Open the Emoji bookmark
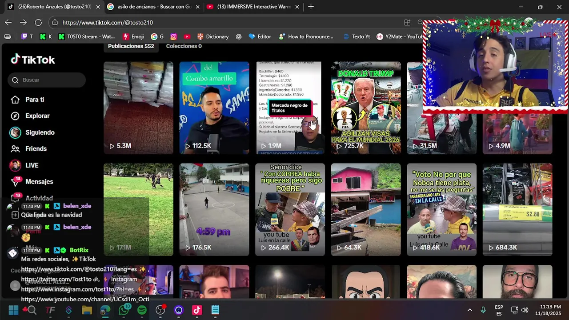569x320 pixels. (x=133, y=36)
